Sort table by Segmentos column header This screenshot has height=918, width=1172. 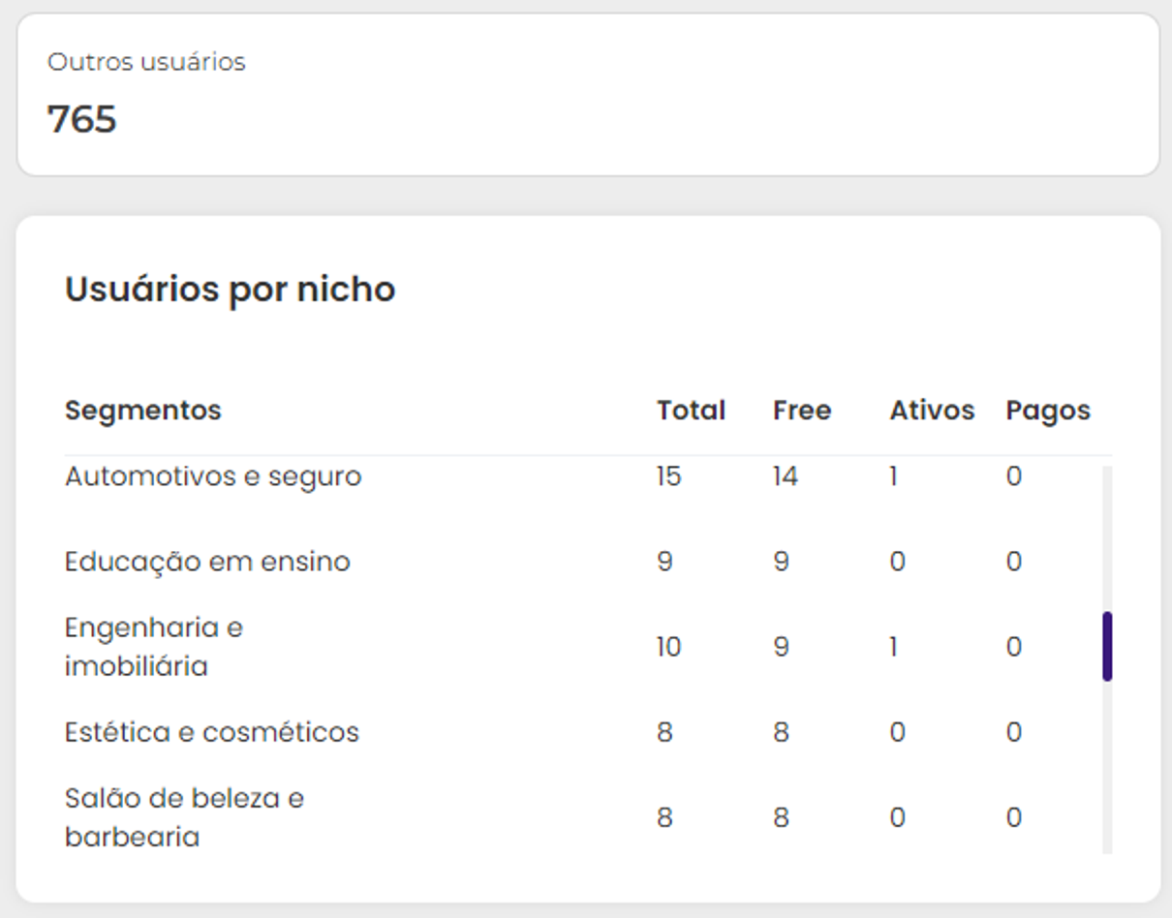tap(142, 410)
